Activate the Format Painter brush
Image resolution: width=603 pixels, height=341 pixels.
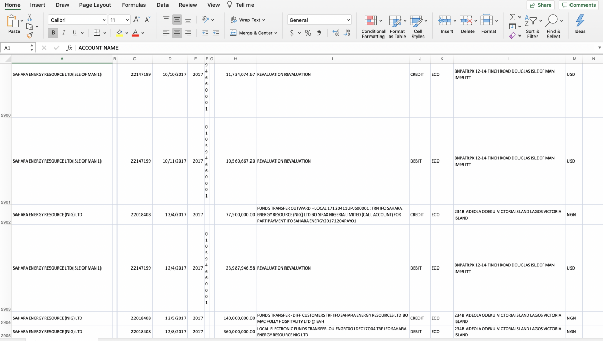point(30,35)
